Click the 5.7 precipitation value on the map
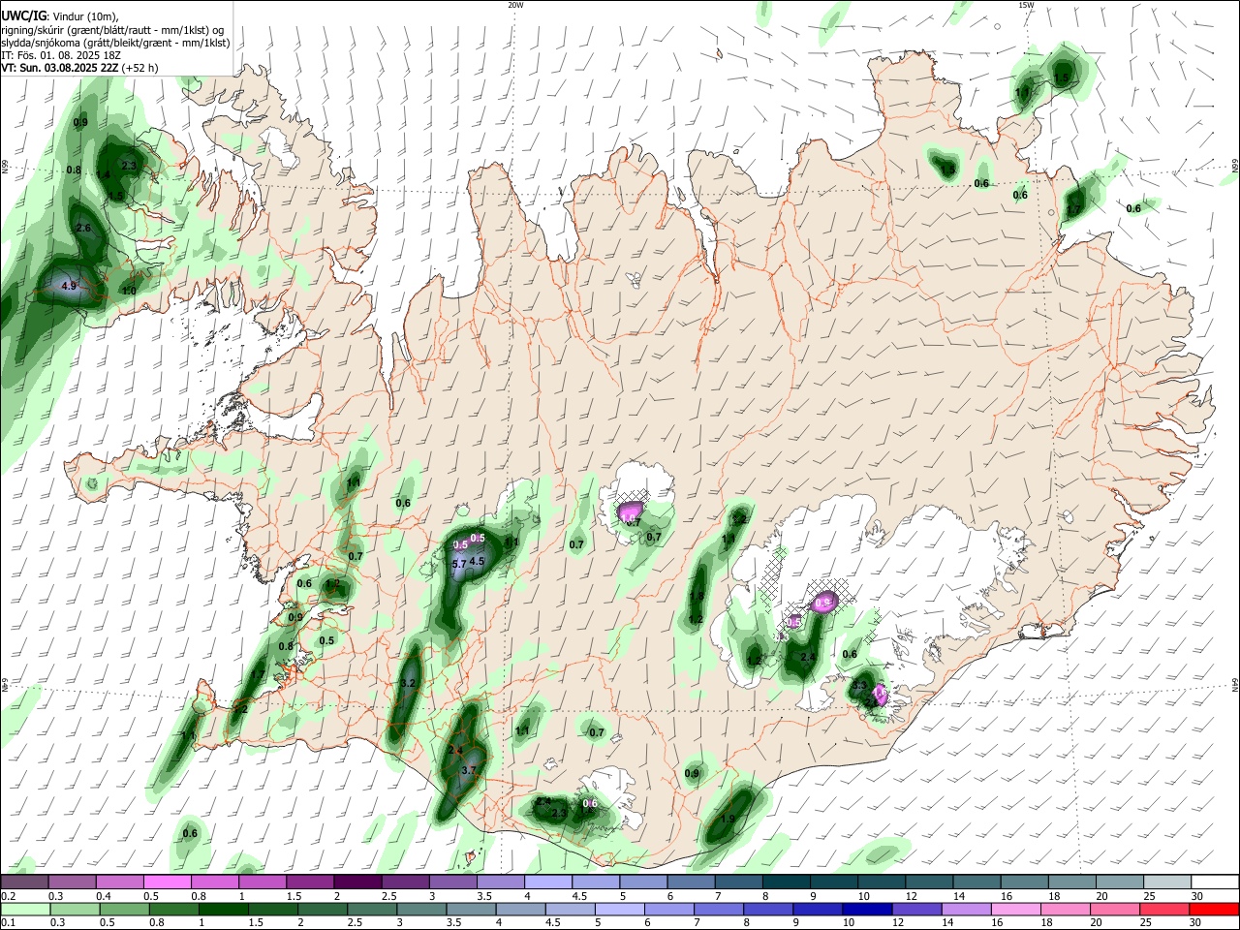Viewport: 1240px width, 930px height. [460, 563]
